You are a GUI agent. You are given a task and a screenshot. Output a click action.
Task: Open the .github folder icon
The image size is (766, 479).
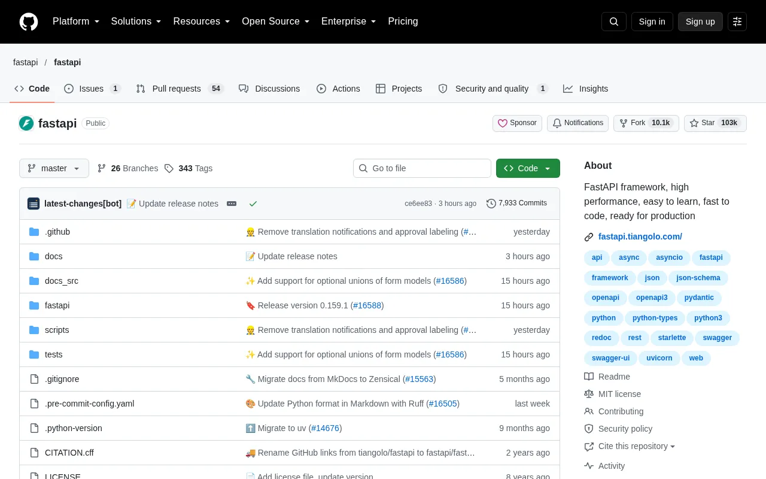point(34,232)
